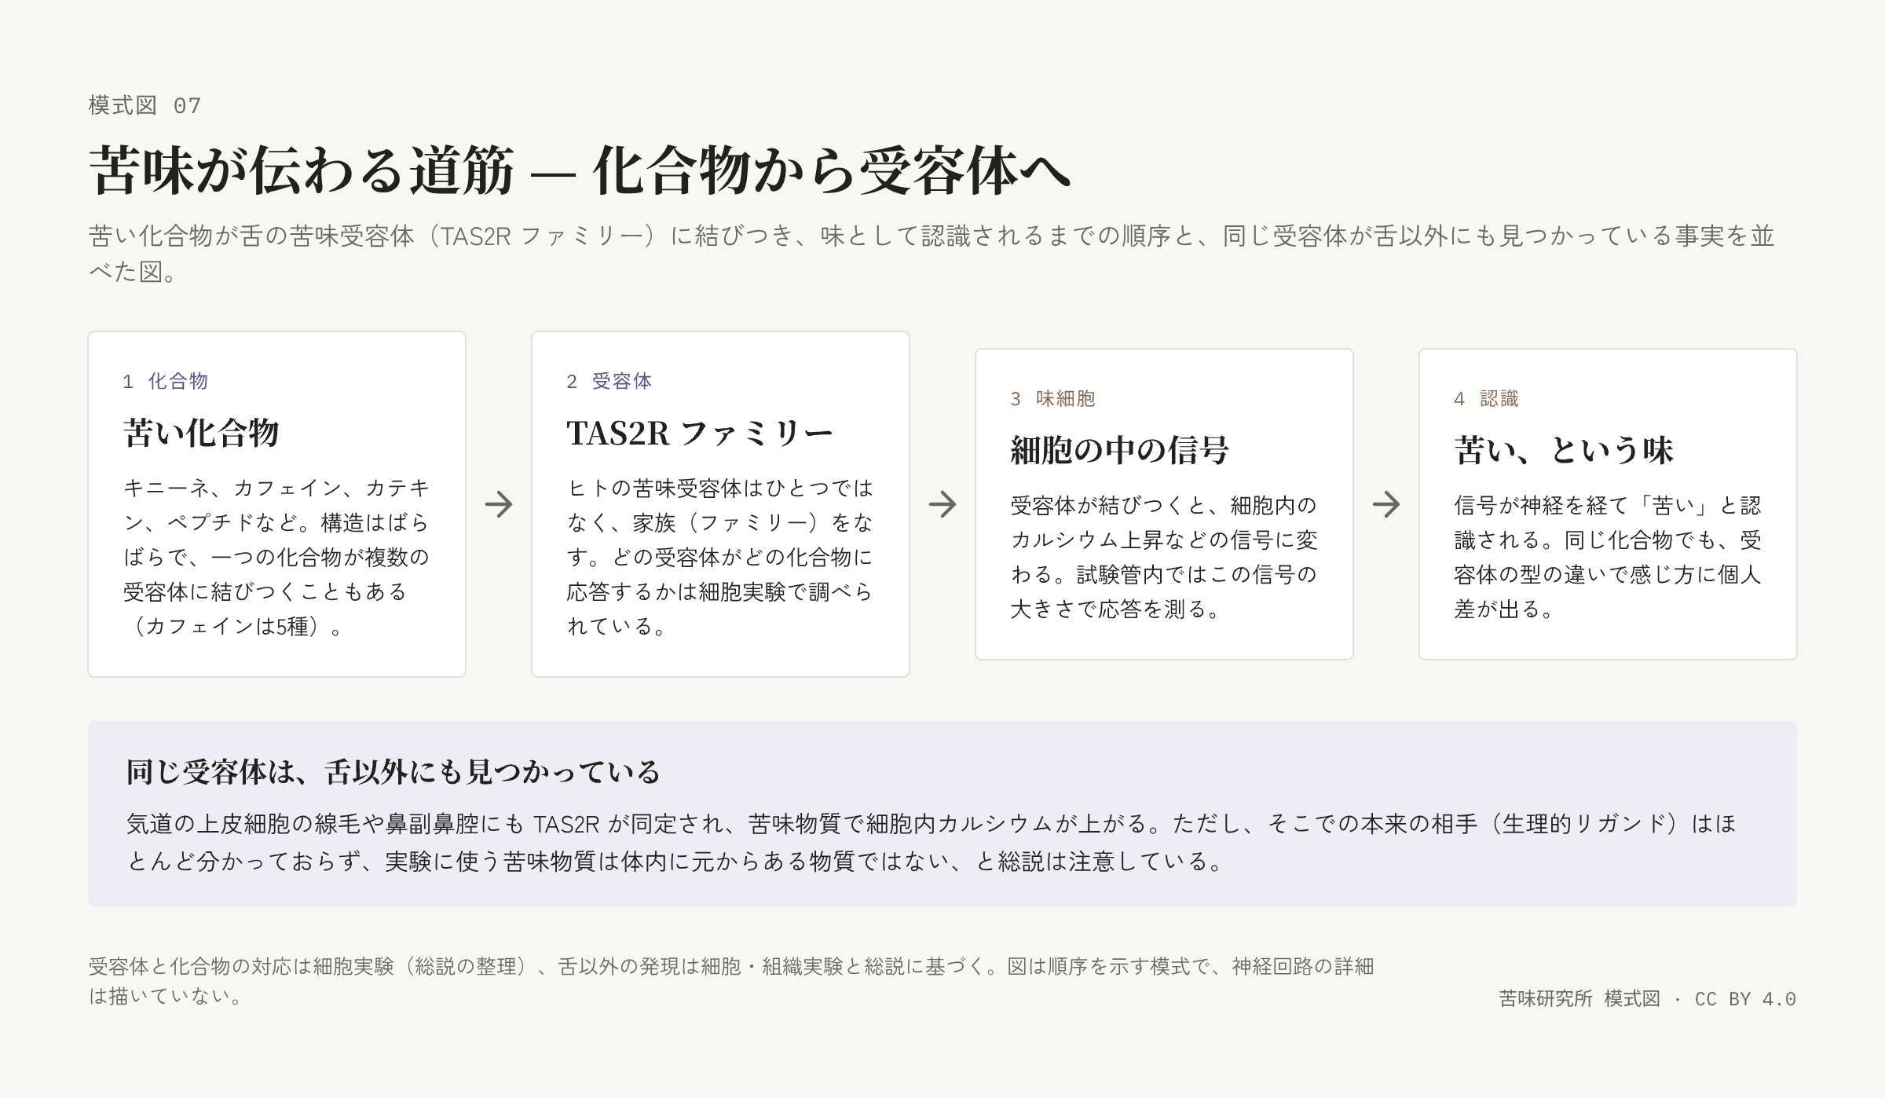
Task: Click the paragraph starting 受容体が結びつくと、細胞内の
Action: [x=1164, y=557]
